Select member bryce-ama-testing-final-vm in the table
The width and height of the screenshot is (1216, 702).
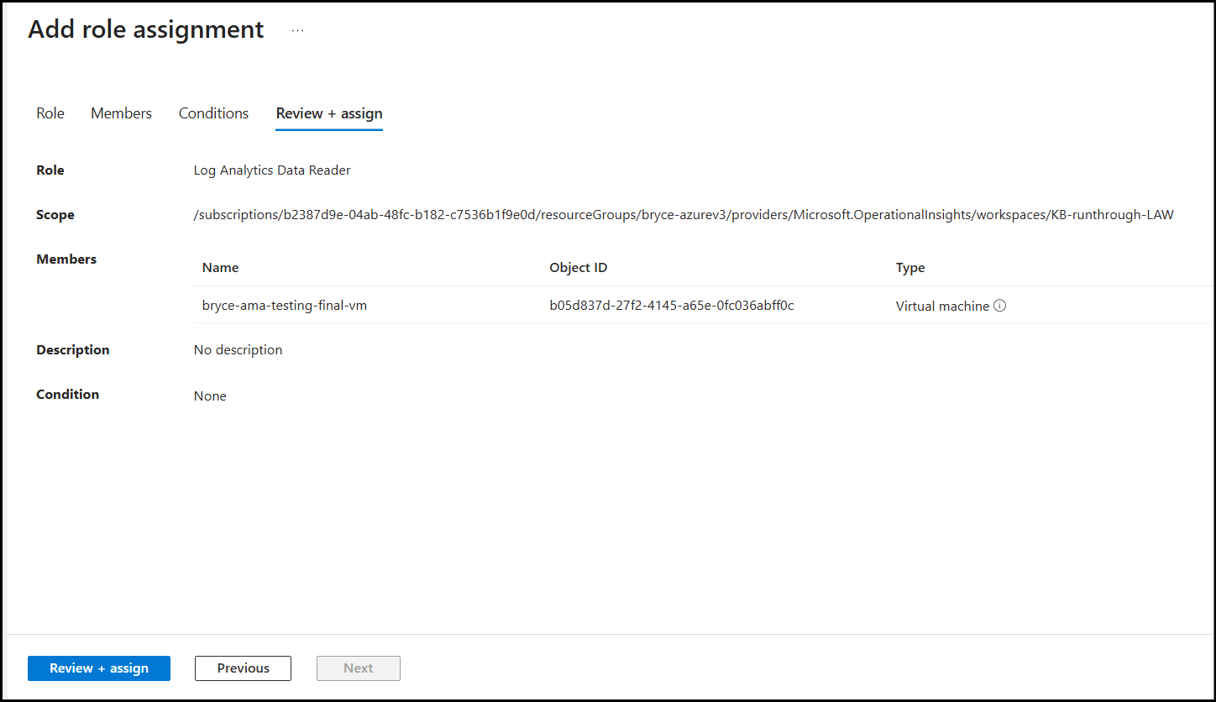pyautogui.click(x=285, y=306)
